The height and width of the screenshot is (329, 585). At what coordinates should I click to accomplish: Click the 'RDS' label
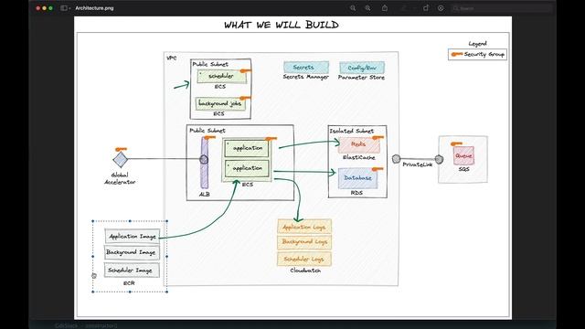(x=356, y=193)
